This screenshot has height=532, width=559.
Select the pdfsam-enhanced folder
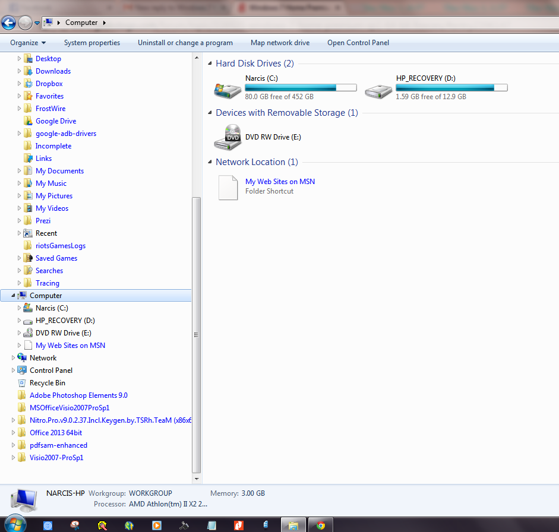[58, 445]
